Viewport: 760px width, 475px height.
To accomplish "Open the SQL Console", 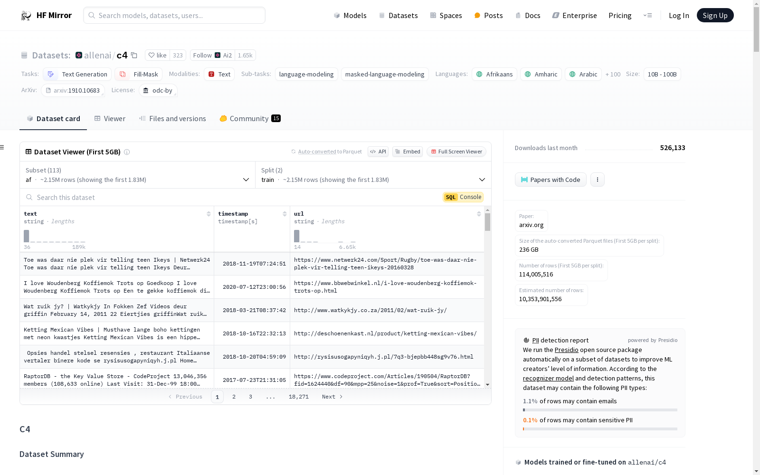I will 463,197.
